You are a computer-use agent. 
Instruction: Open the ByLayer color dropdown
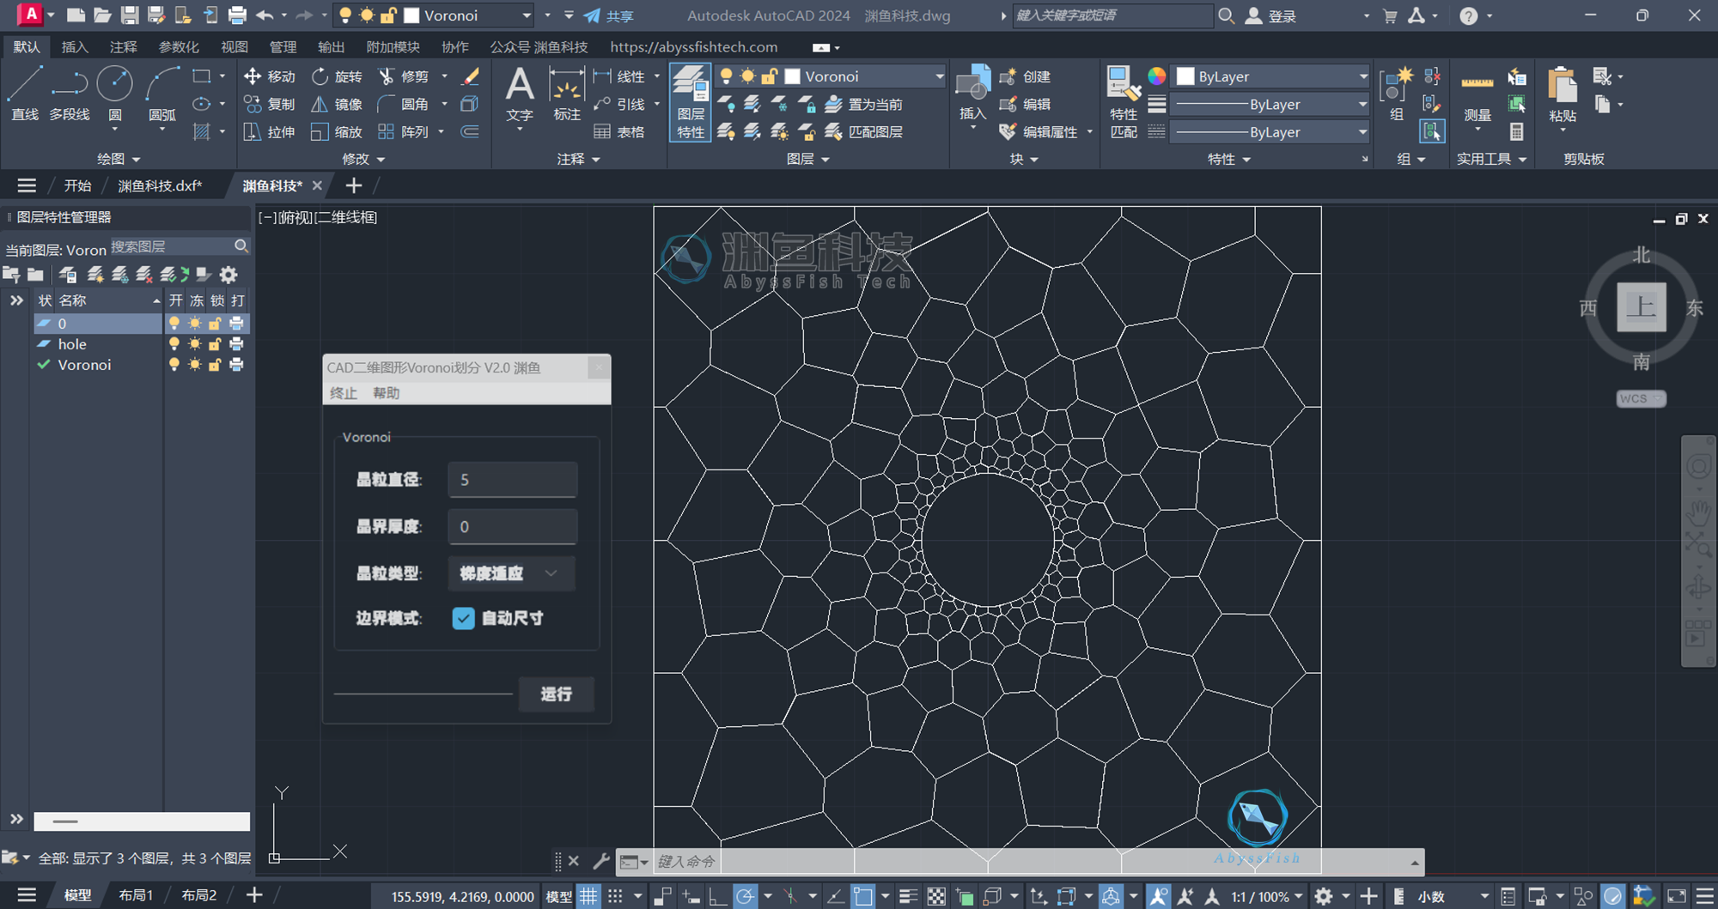click(x=1271, y=76)
